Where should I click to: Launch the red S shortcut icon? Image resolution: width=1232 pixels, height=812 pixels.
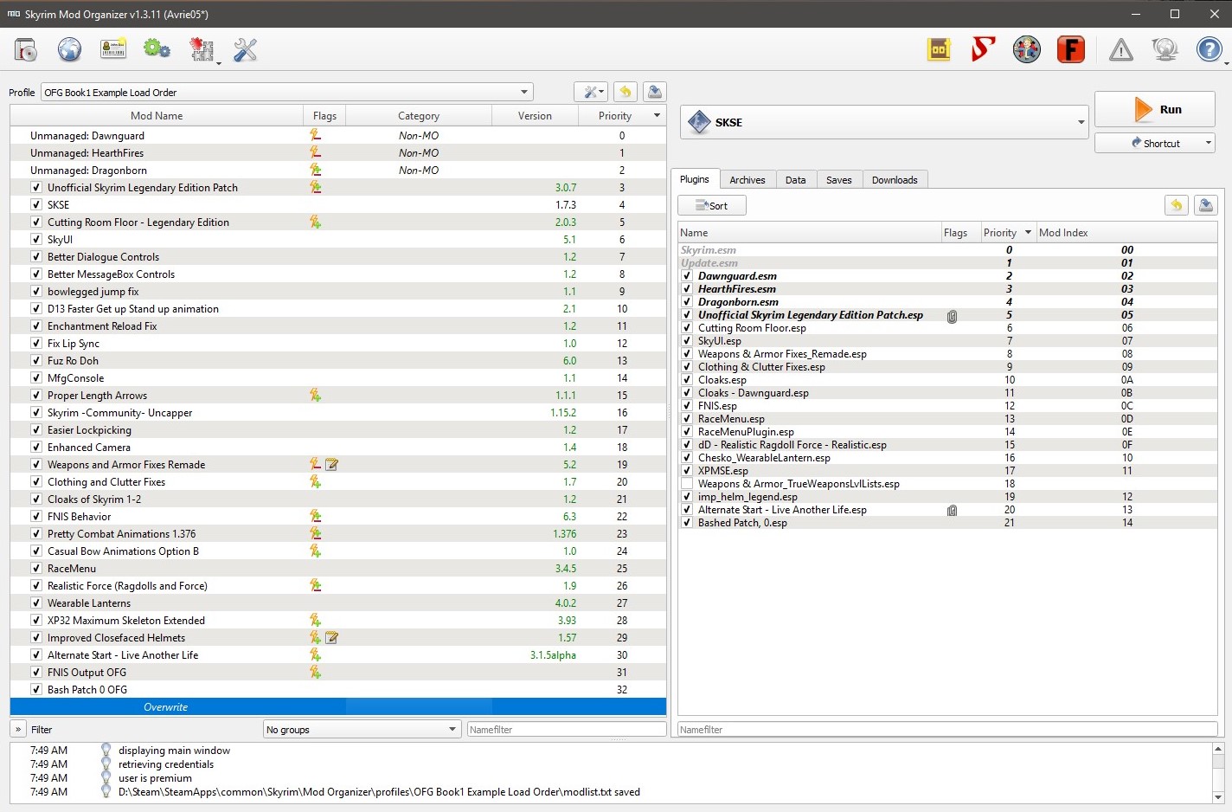983,50
